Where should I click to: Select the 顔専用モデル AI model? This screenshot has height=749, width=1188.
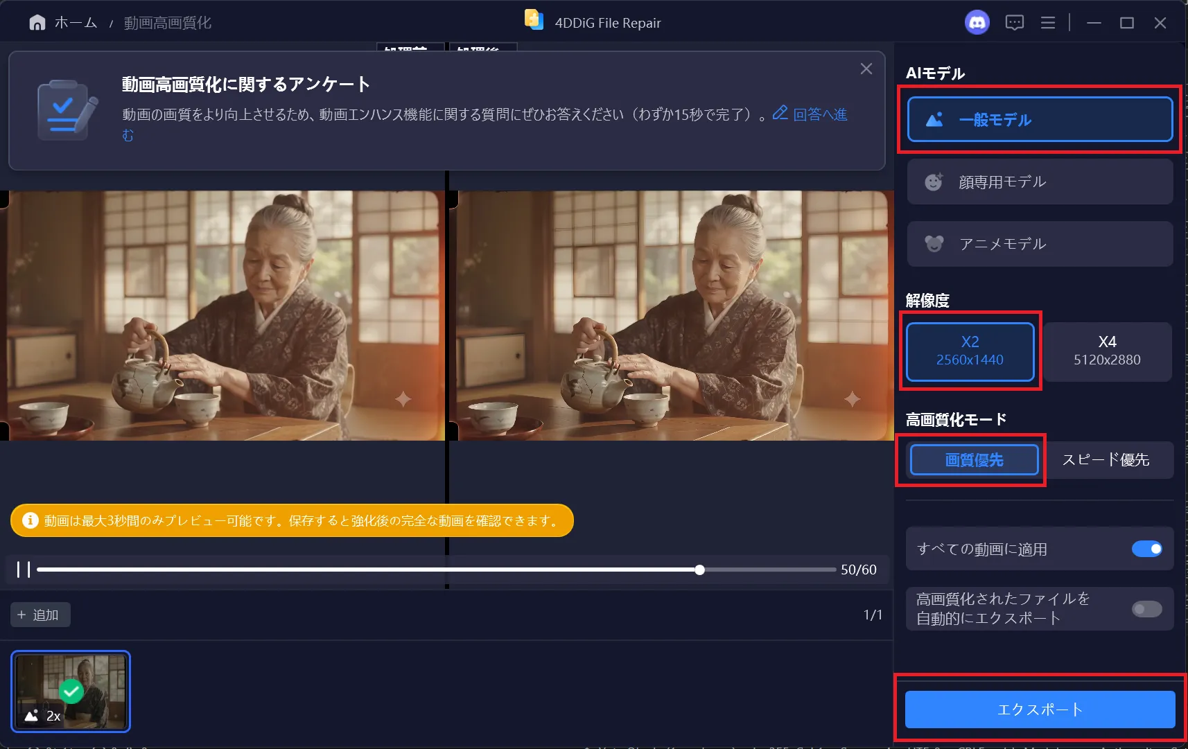click(x=1040, y=182)
